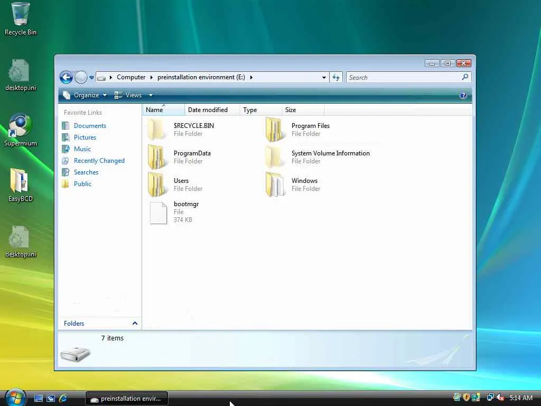
Task: Select Computer in the address breadcrumb
Action: [x=131, y=77]
